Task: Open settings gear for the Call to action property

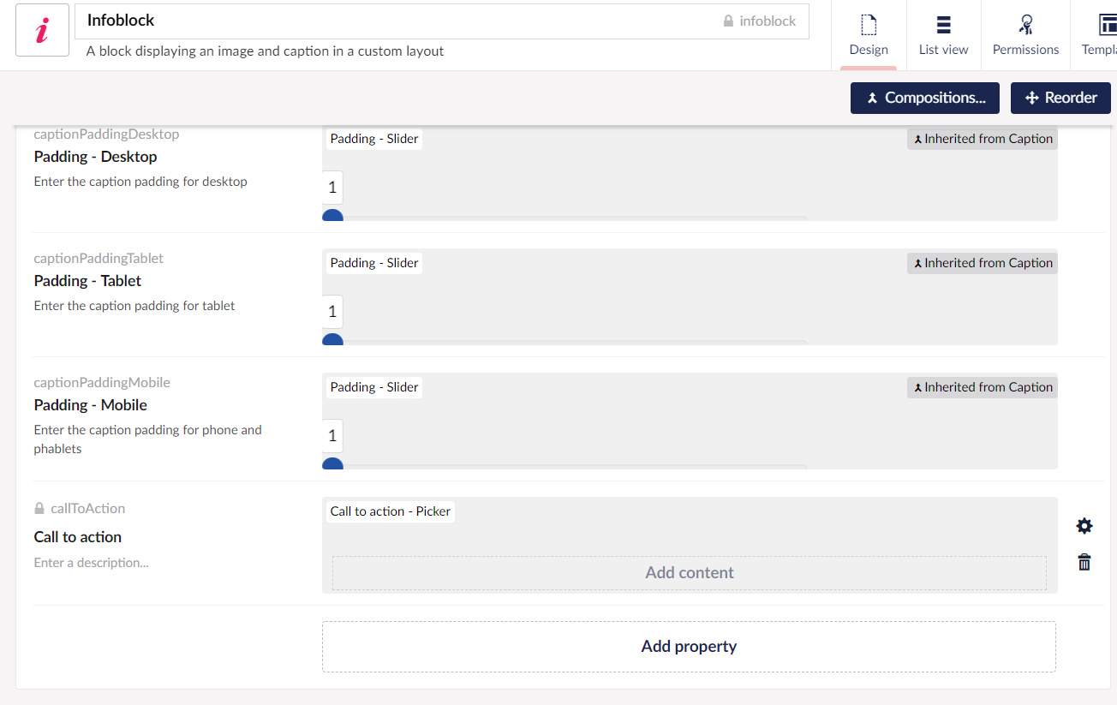Action: click(x=1084, y=525)
